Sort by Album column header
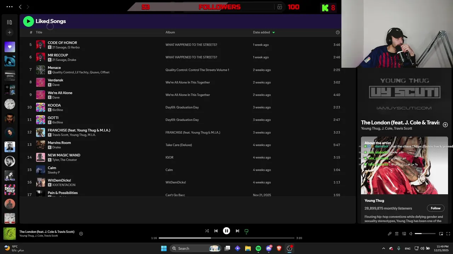Image resolution: width=453 pixels, height=254 pixels. [x=170, y=32]
